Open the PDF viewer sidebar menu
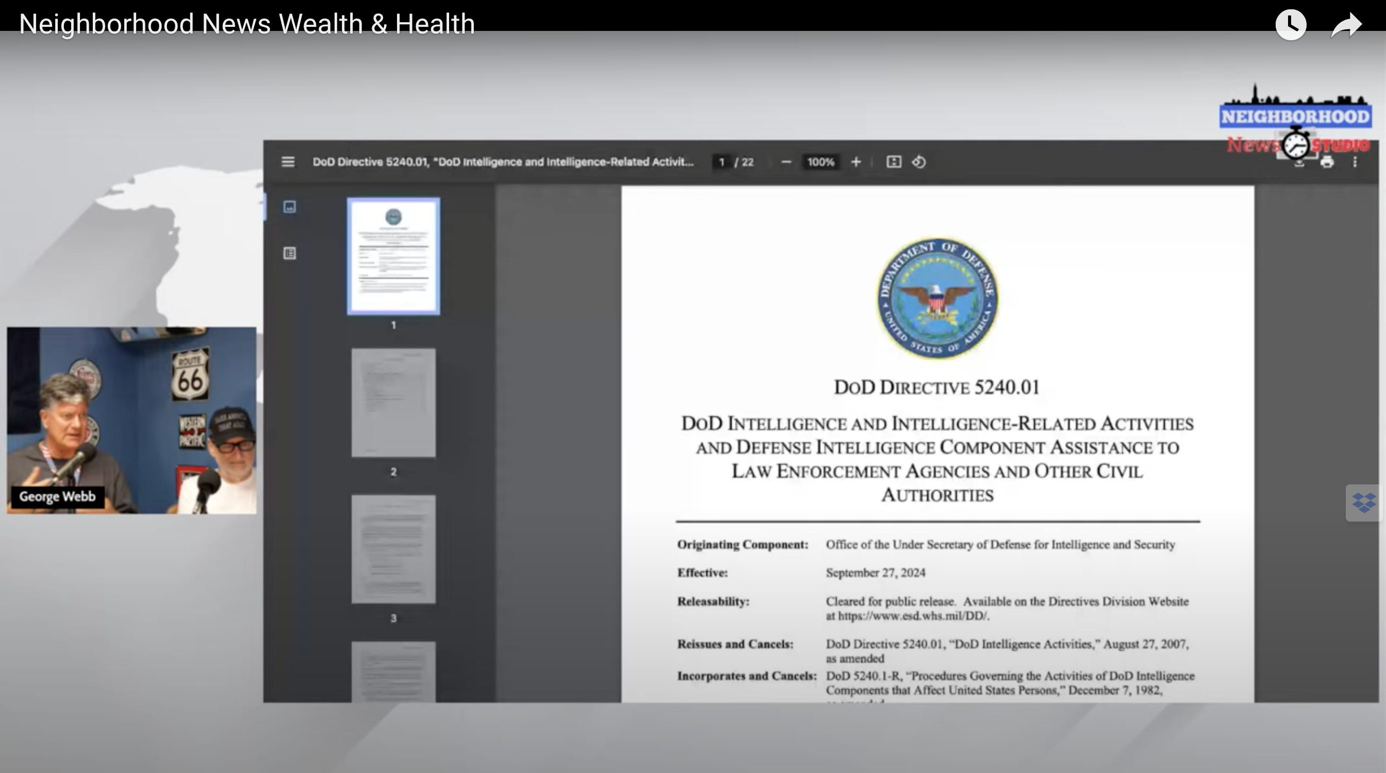Image resolution: width=1386 pixels, height=773 pixels. click(288, 162)
